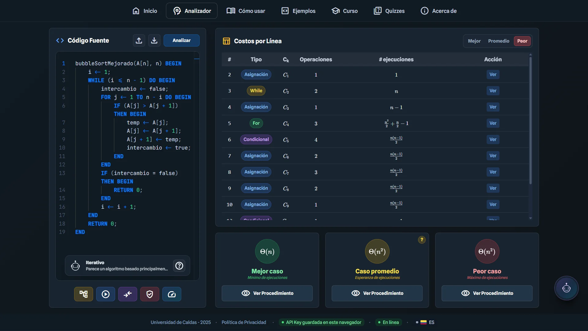Select the Peor case toggle

pos(522,41)
